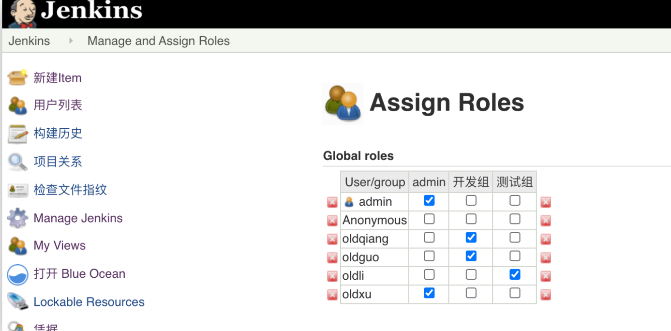
Task: Click the 项目关系 magnifier icon
Action: (18, 162)
